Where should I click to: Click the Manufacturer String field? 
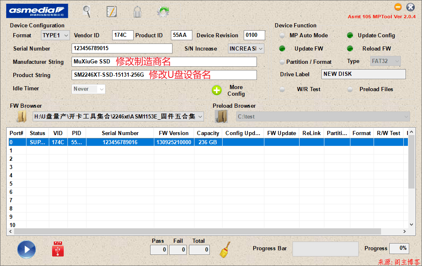(x=164, y=61)
